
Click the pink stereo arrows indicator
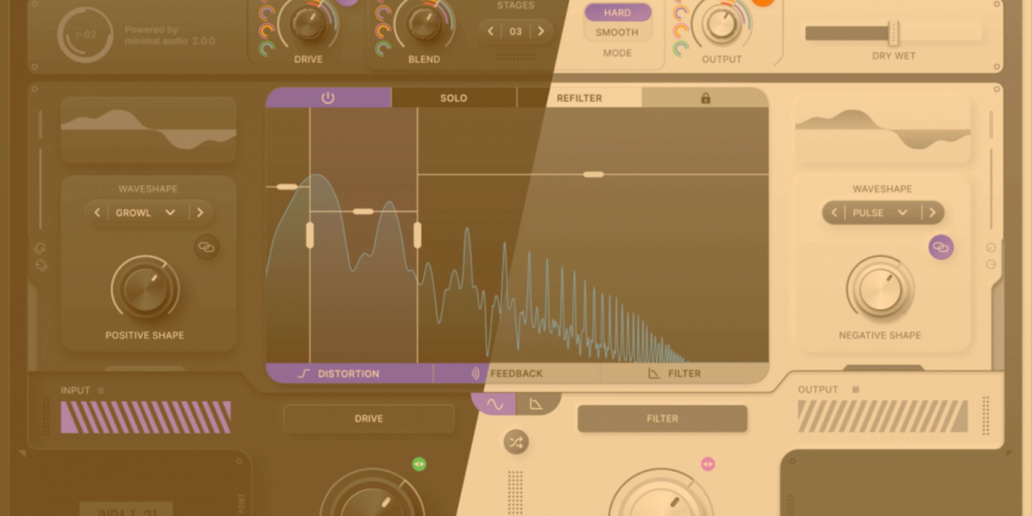point(708,464)
